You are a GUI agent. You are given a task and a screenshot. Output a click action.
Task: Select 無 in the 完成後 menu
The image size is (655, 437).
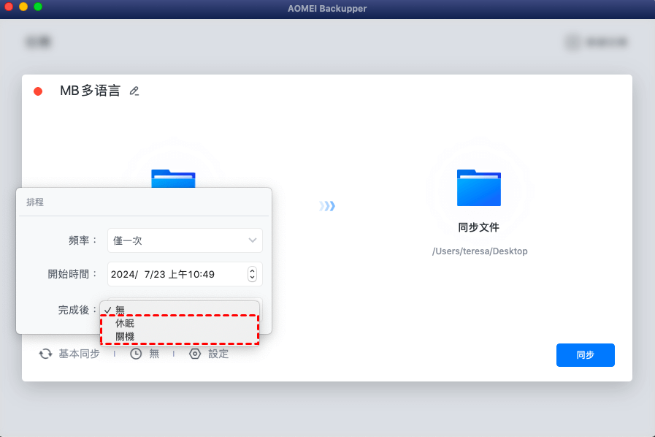tap(180, 310)
